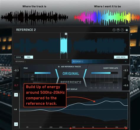Viewport: 140px width, 130px height.
Task: Click the 20 Hz frequency label
Action: click(x=27, y=127)
